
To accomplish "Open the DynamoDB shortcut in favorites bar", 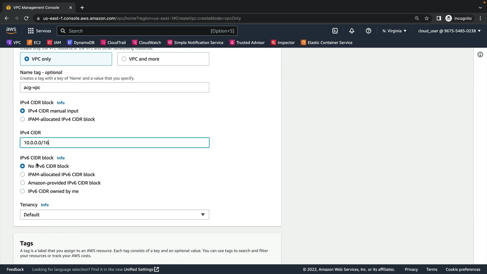I will (x=81, y=43).
